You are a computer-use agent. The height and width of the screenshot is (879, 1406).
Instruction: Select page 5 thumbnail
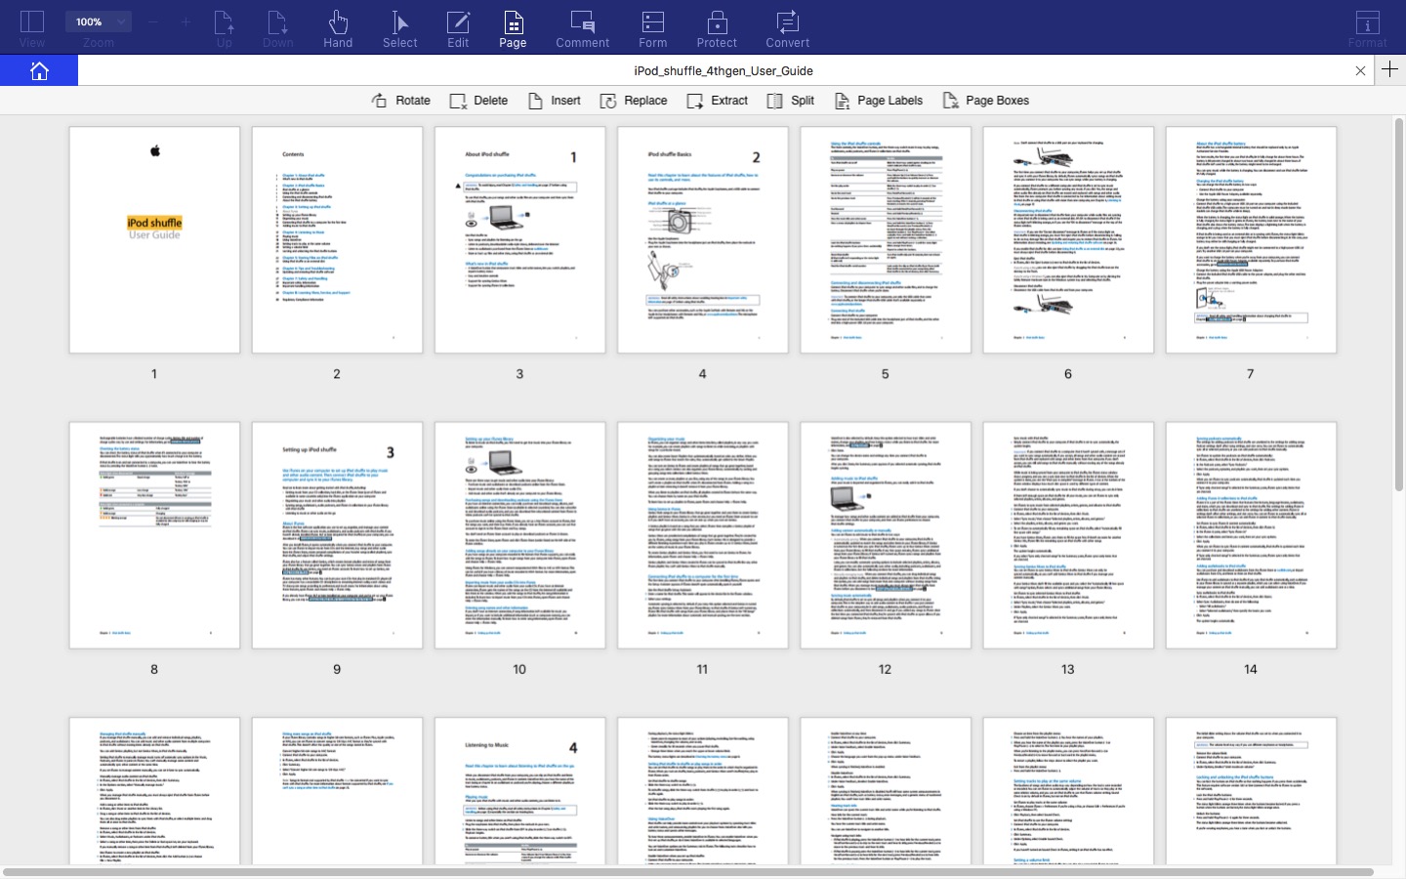(886, 240)
